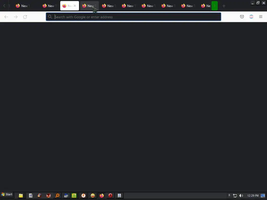
Task: Open the striped account avatar icon
Action: point(251,17)
